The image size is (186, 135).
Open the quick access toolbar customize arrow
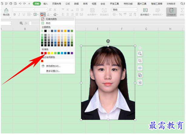(x=29, y=4)
